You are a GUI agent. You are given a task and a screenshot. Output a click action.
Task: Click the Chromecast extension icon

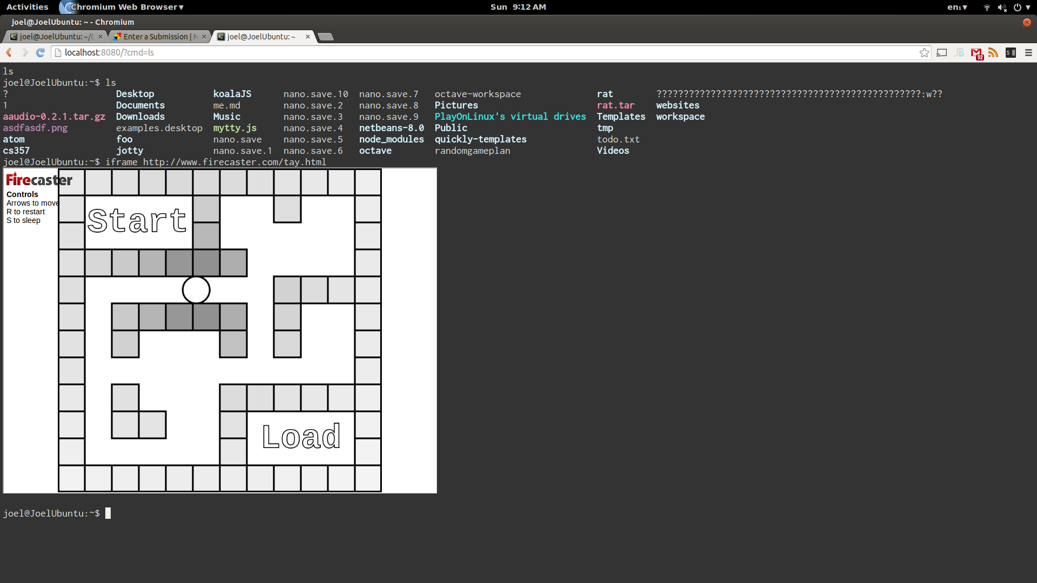pos(942,52)
